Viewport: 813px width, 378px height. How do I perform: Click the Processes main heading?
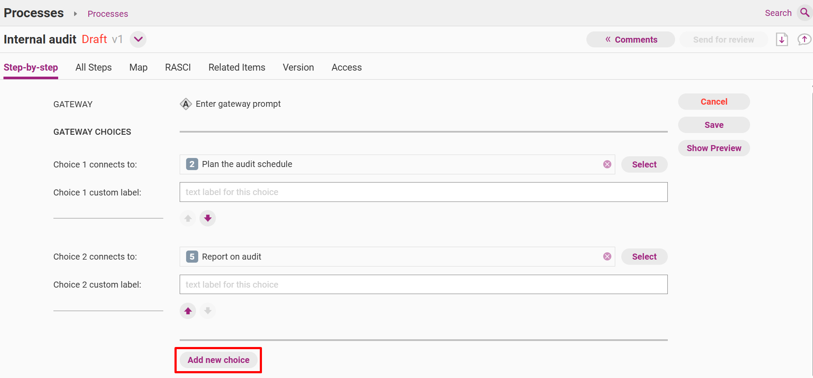[34, 13]
